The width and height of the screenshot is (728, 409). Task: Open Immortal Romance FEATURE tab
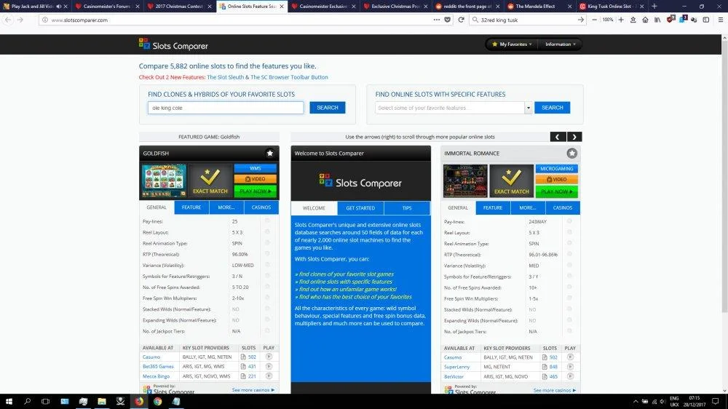[493, 208]
